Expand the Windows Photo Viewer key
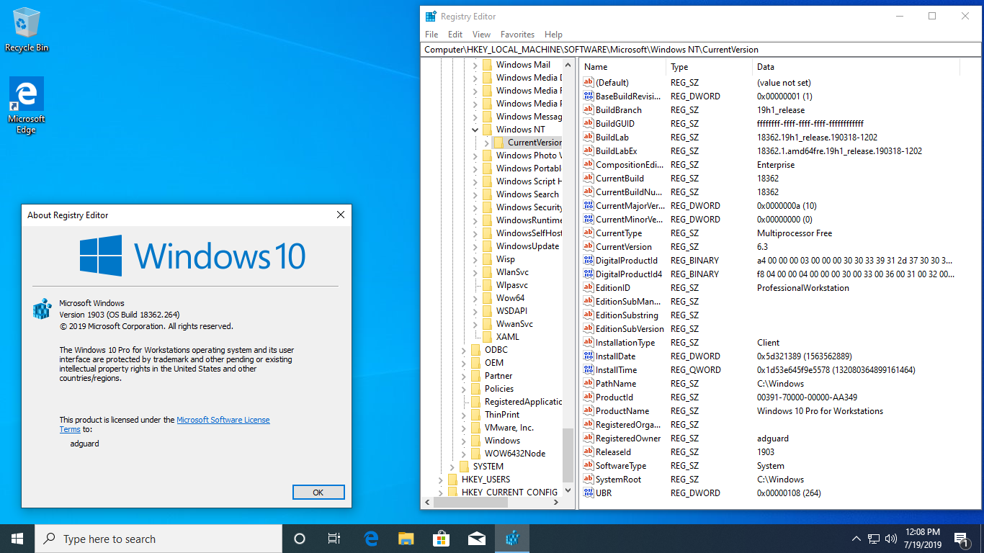This screenshot has width=984, height=553. [475, 156]
